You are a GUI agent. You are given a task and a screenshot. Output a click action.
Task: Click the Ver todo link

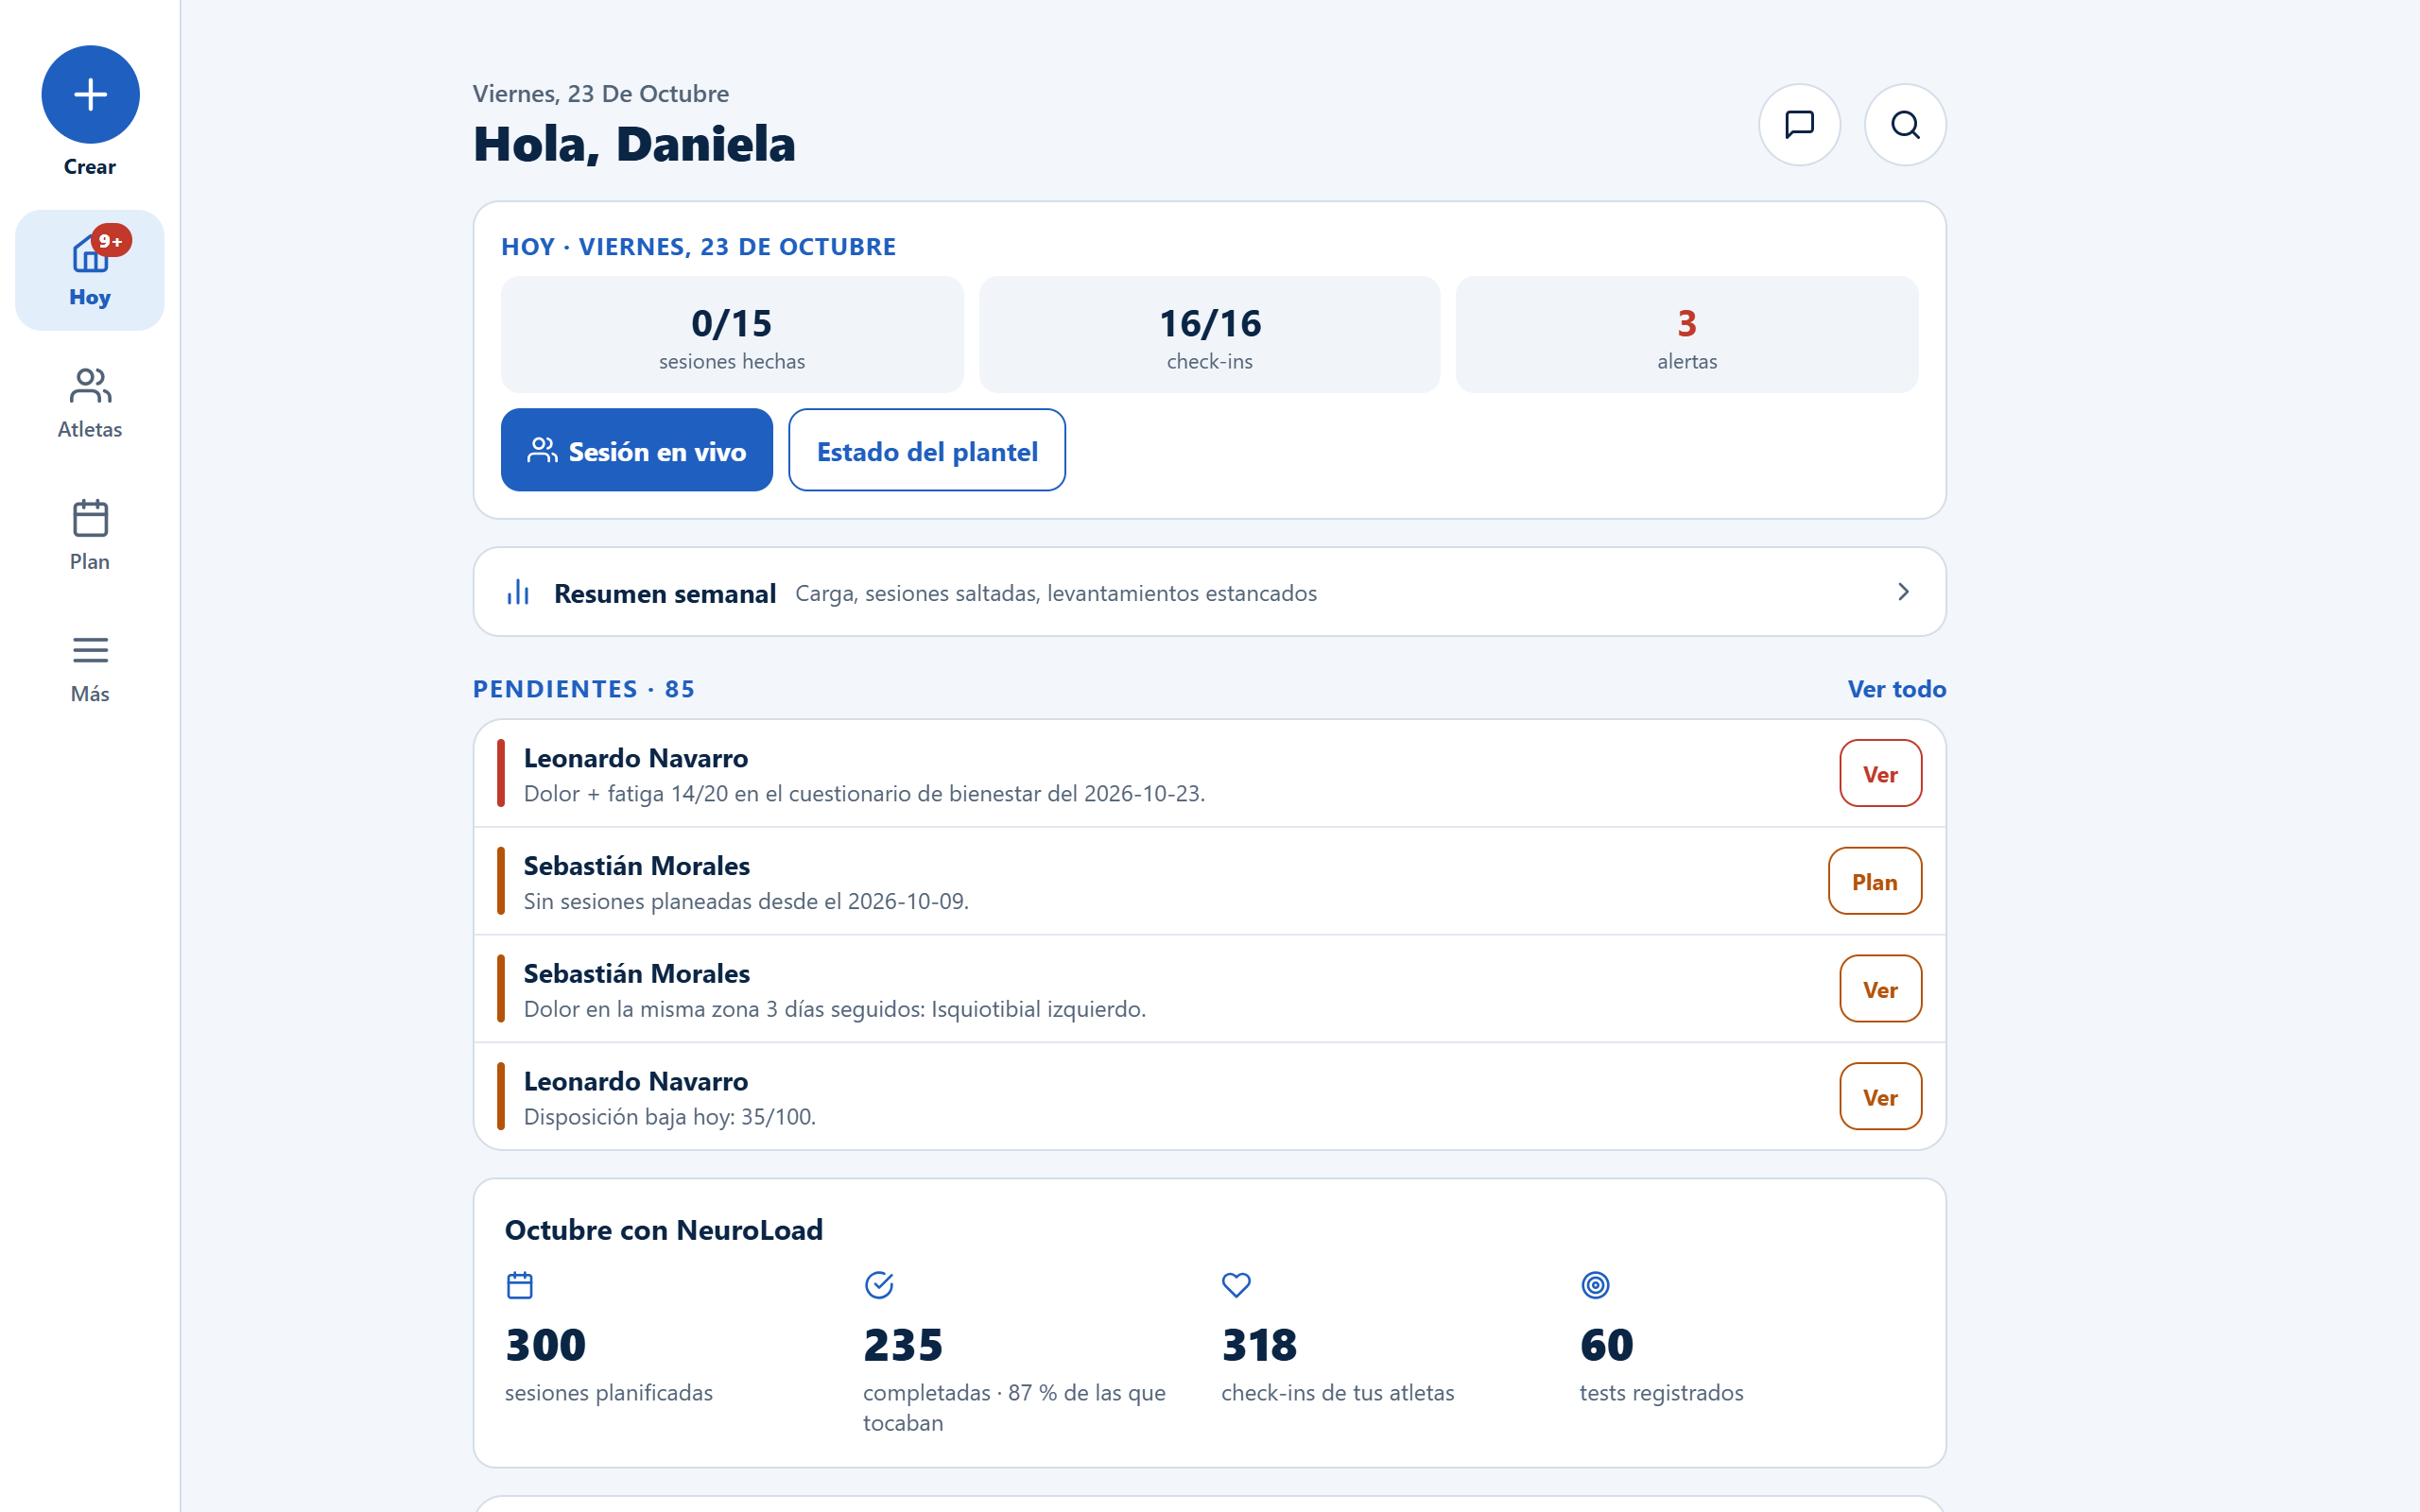[1896, 689]
